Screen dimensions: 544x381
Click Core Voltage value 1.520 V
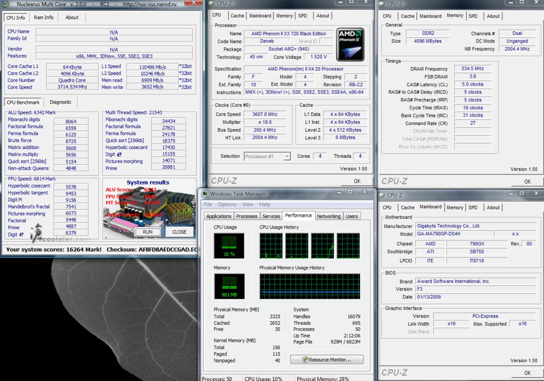tap(318, 57)
